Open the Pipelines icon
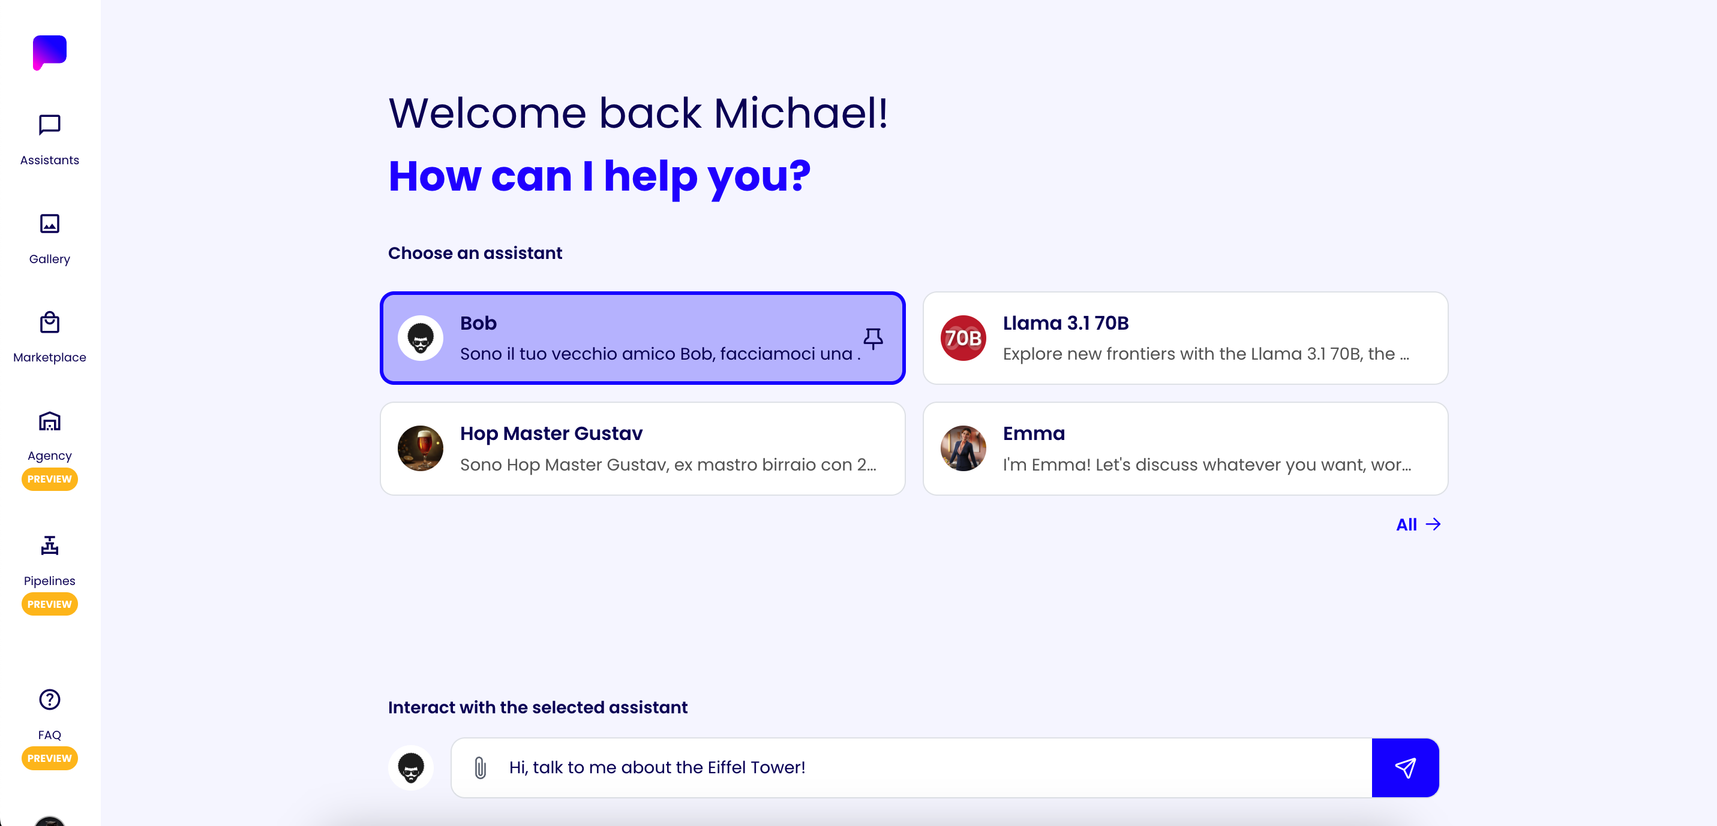The height and width of the screenshot is (826, 1717). pos(49,545)
